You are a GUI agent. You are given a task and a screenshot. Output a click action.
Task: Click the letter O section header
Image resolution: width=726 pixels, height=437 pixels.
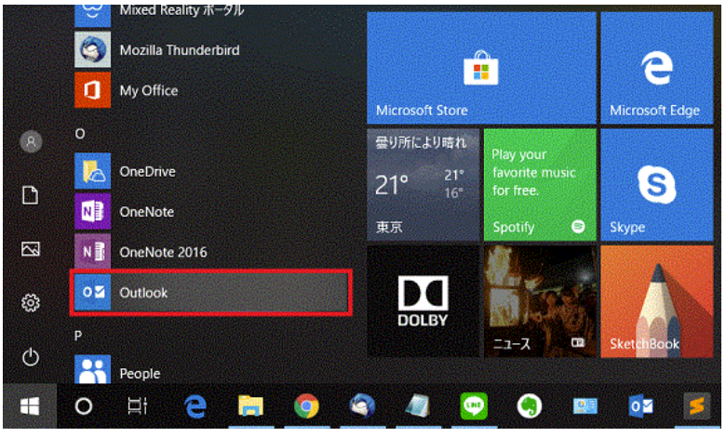80,134
